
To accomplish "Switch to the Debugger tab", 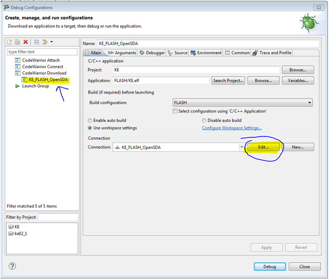I will [152, 53].
